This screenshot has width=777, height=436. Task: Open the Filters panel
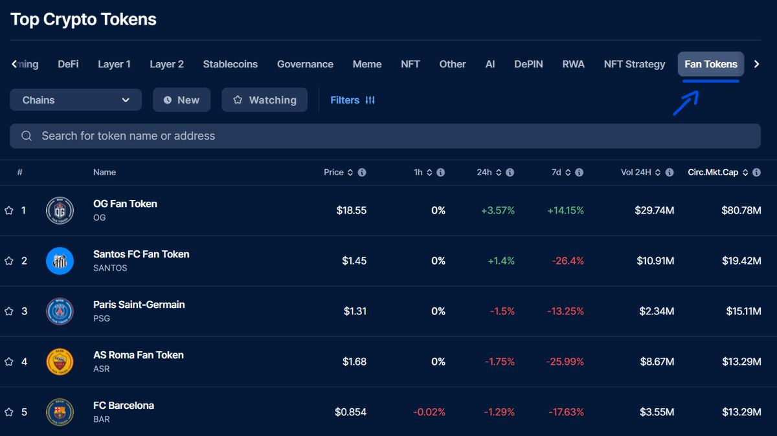pyautogui.click(x=352, y=100)
